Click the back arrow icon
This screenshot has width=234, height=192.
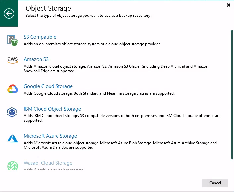[9, 14]
